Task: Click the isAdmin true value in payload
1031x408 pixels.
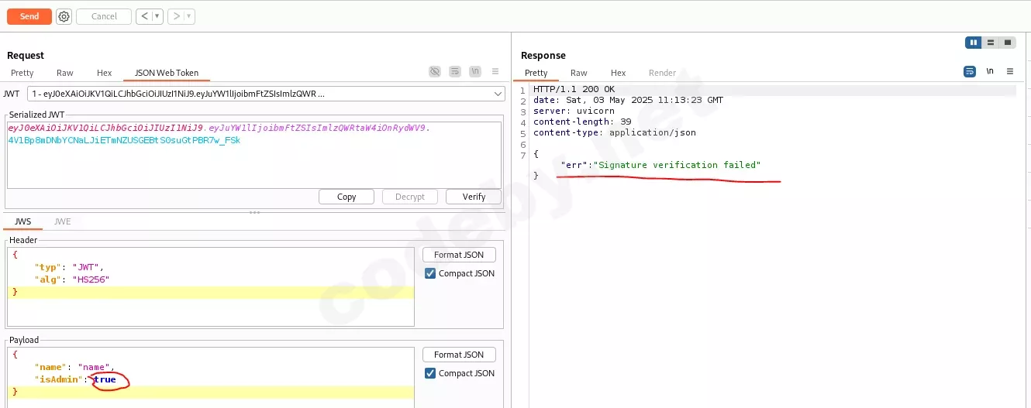Action: 105,379
